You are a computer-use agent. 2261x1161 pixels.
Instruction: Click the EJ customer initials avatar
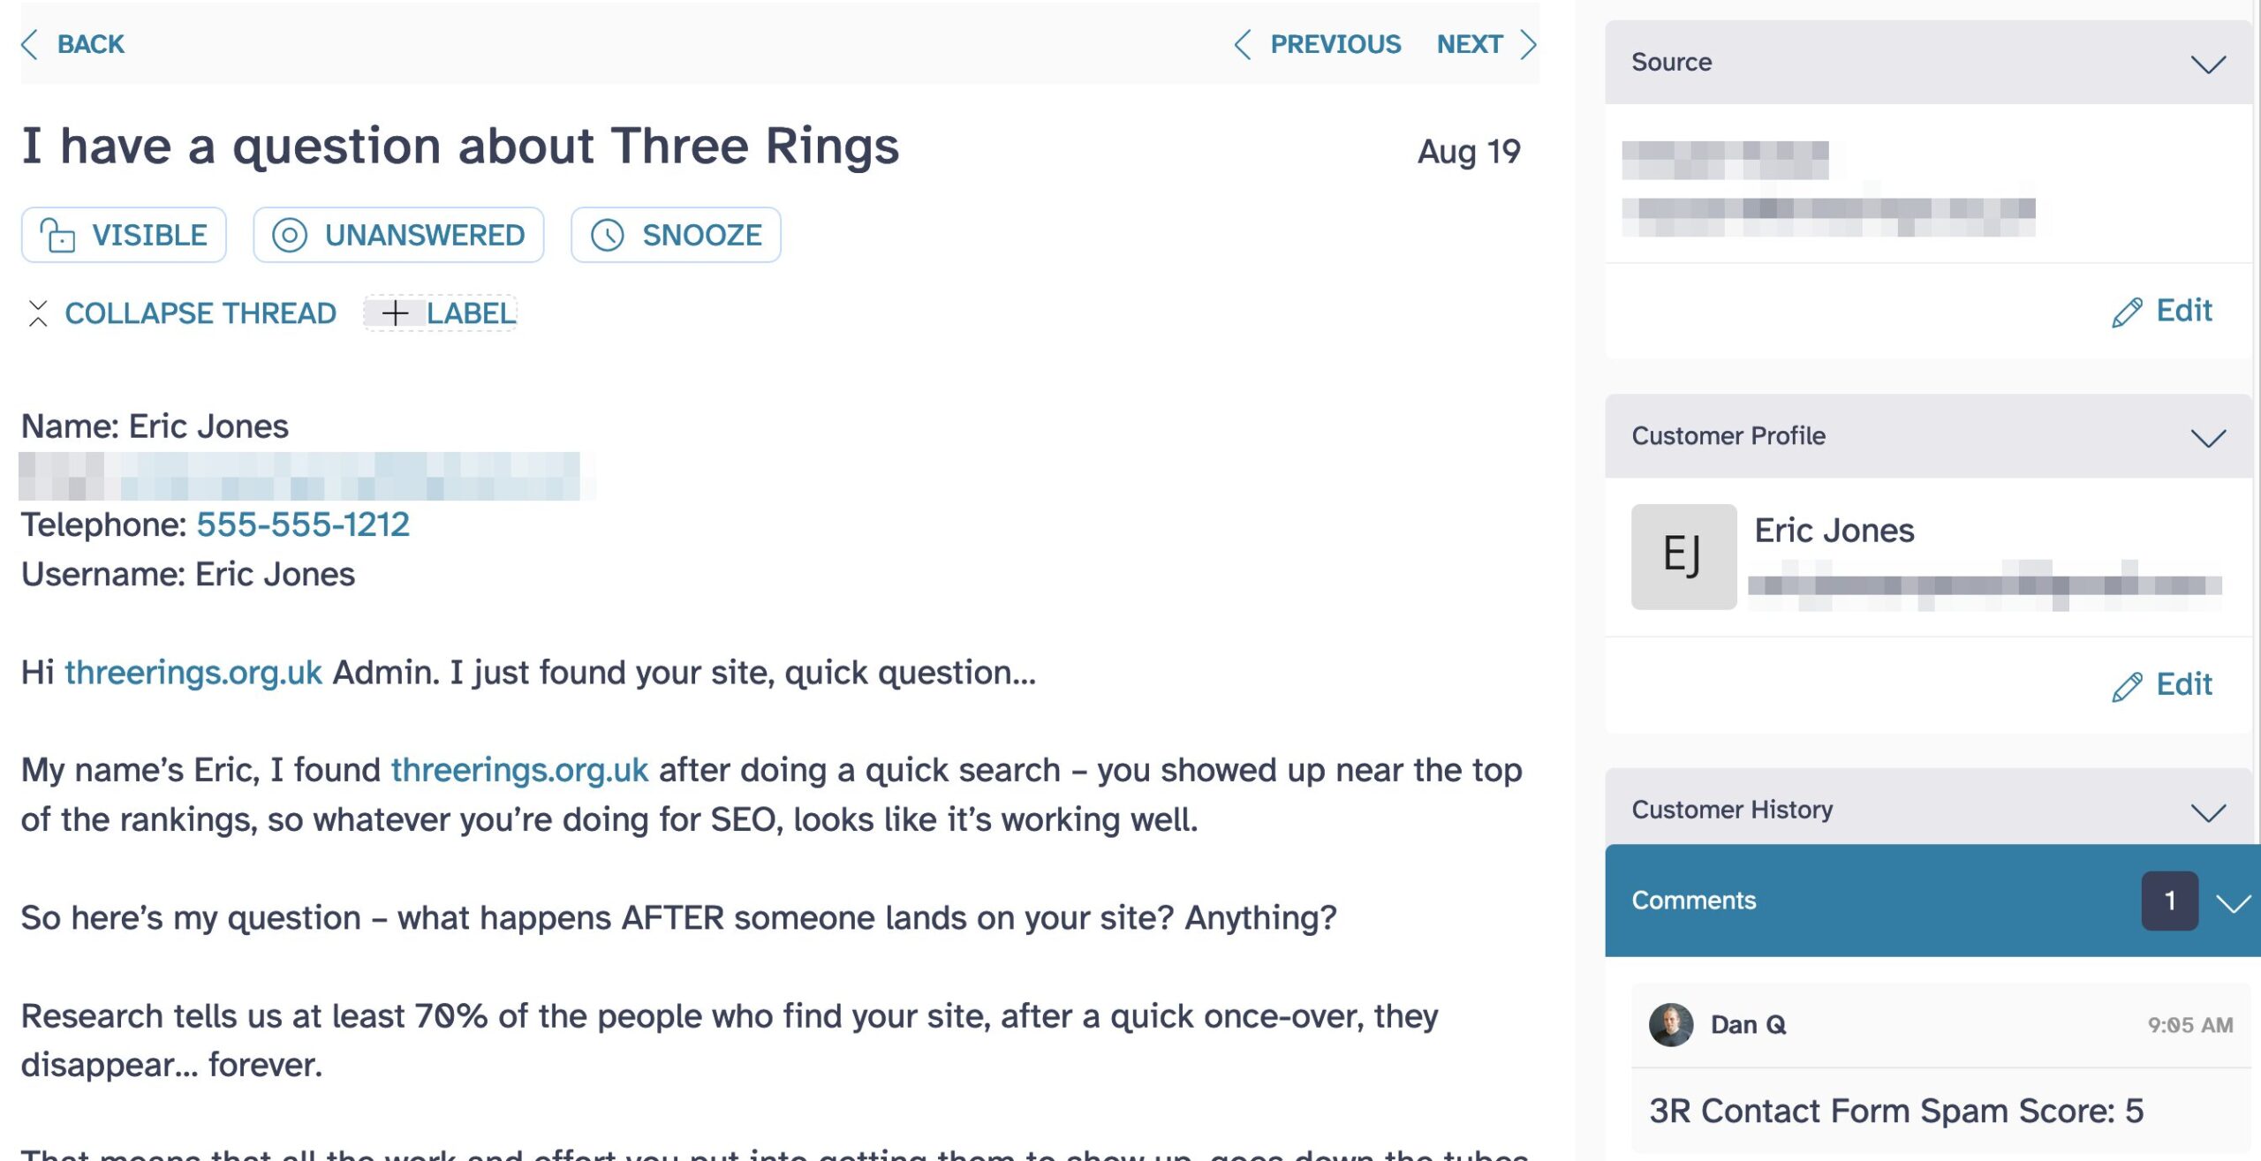point(1683,556)
